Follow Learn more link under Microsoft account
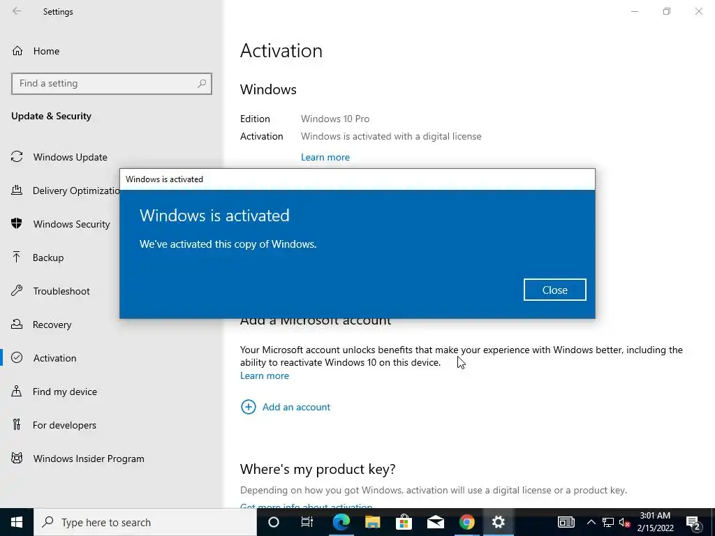 (x=265, y=375)
